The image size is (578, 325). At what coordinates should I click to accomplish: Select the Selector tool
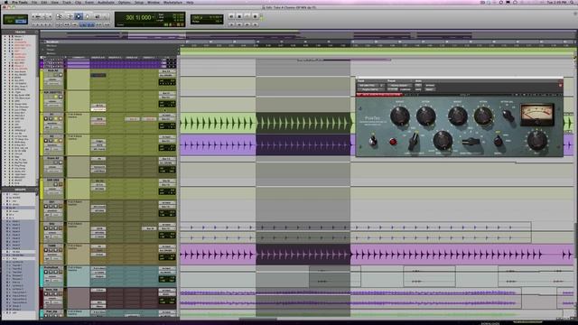(x=79, y=16)
